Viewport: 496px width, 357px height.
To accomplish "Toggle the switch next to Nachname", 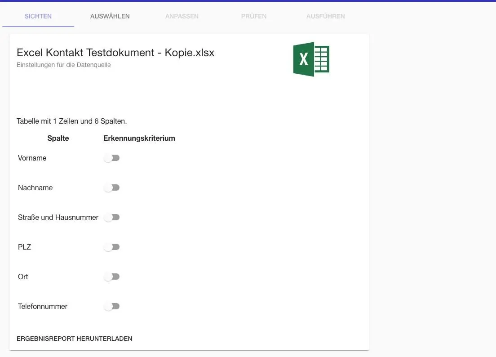I will click(111, 187).
